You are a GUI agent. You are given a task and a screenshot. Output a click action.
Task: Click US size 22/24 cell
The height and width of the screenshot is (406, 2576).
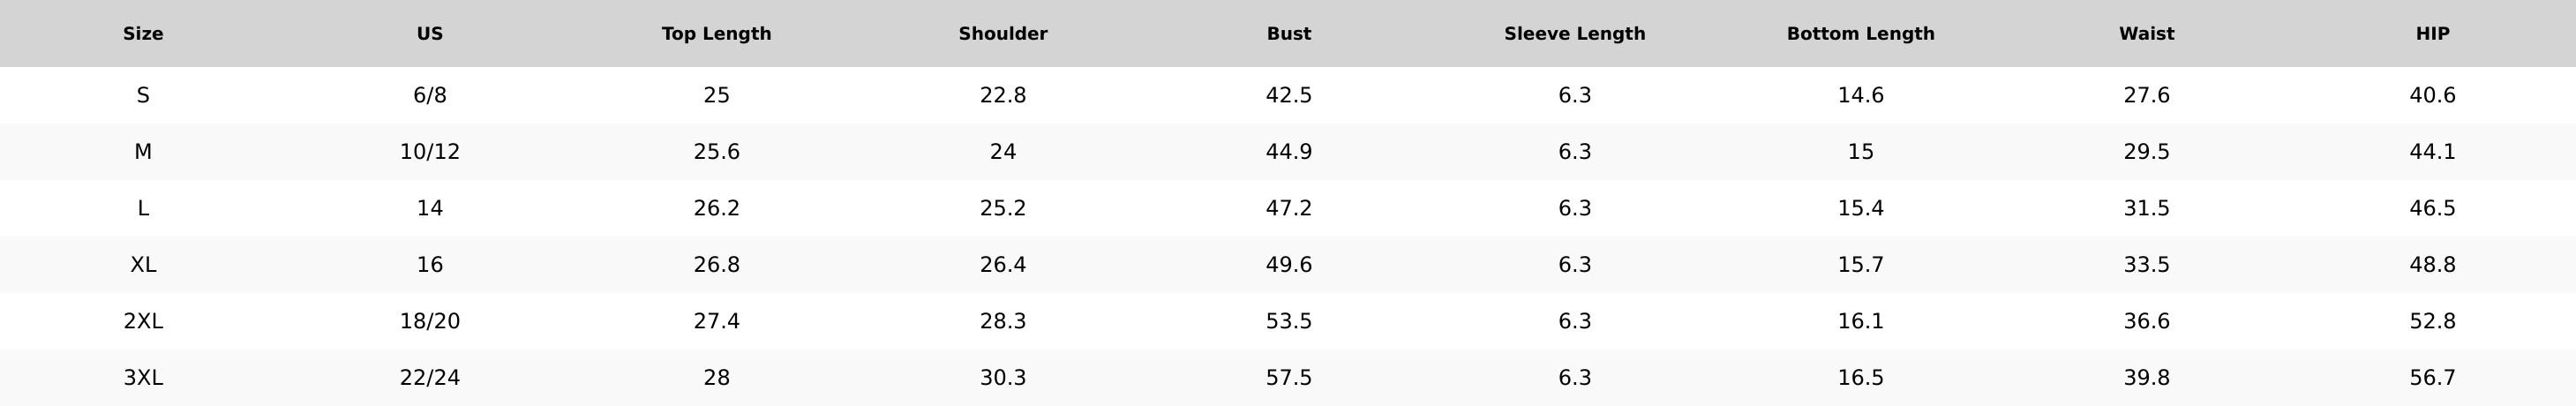(430, 378)
